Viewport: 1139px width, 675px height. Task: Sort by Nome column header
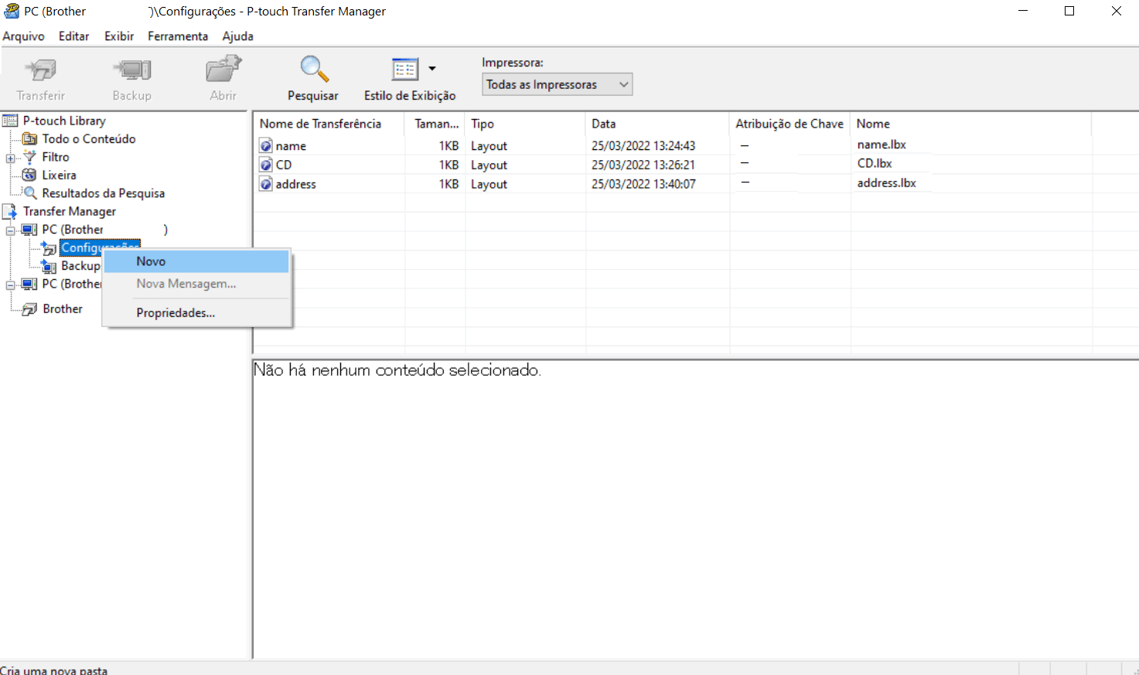[x=970, y=124]
